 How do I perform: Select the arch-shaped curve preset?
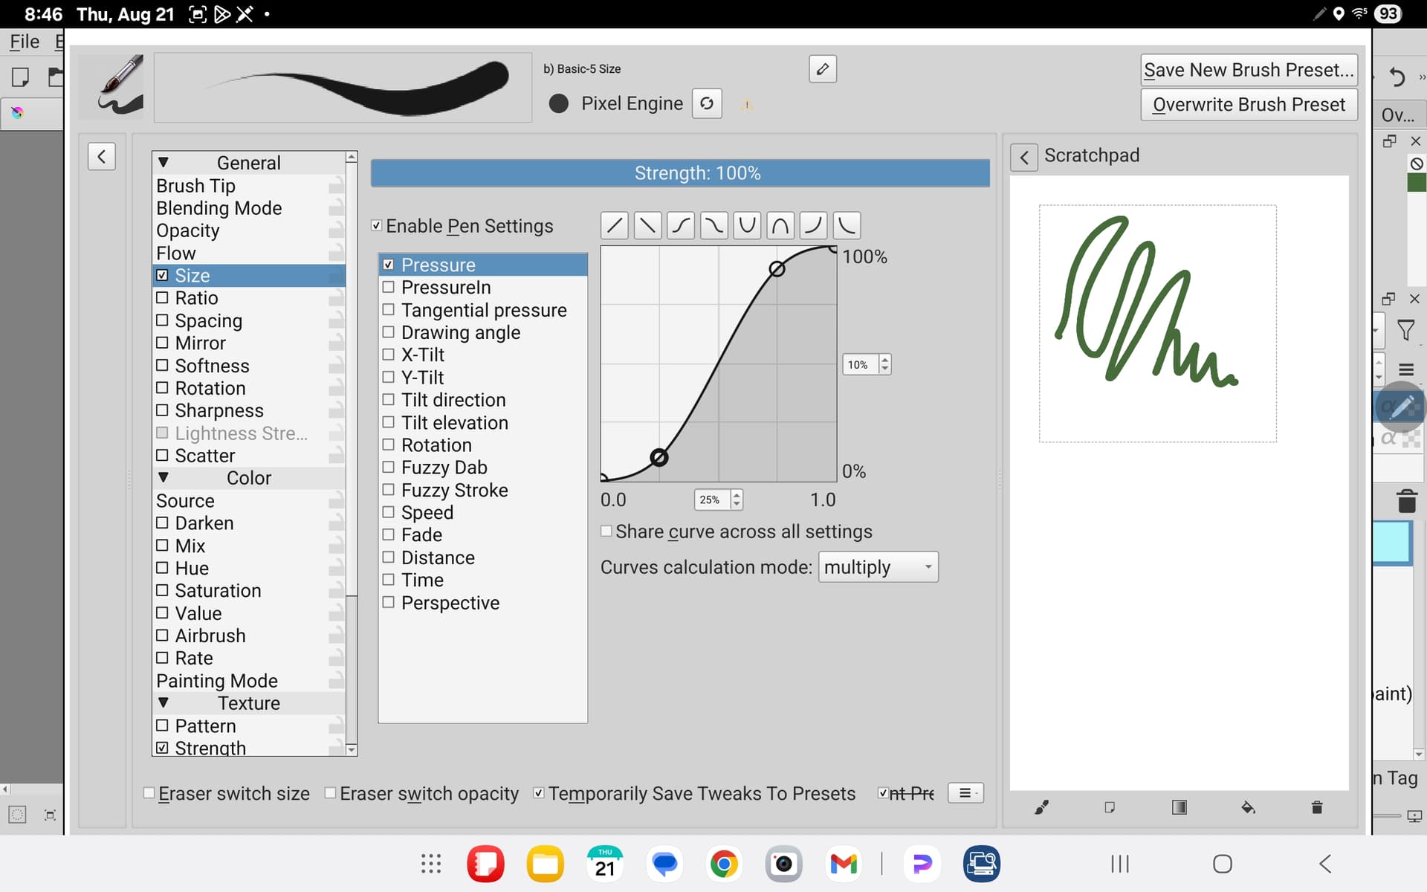point(780,224)
